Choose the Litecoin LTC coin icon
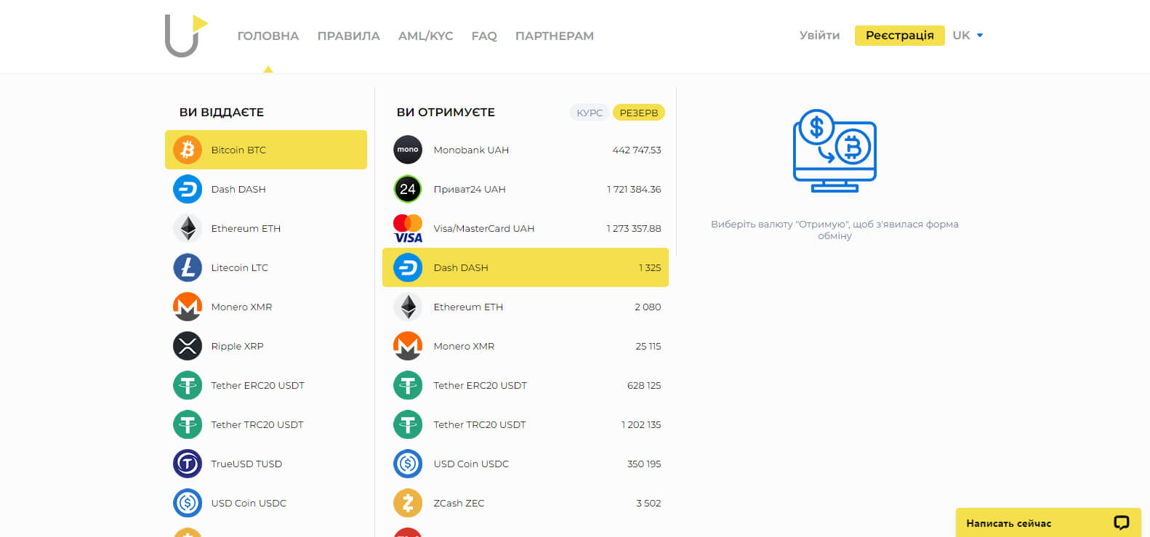1150x537 pixels. click(x=188, y=267)
